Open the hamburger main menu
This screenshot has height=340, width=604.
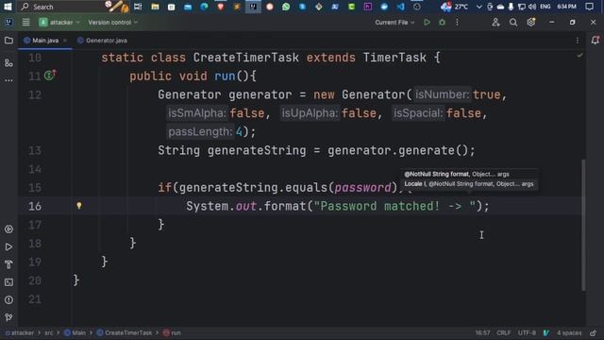click(25, 23)
